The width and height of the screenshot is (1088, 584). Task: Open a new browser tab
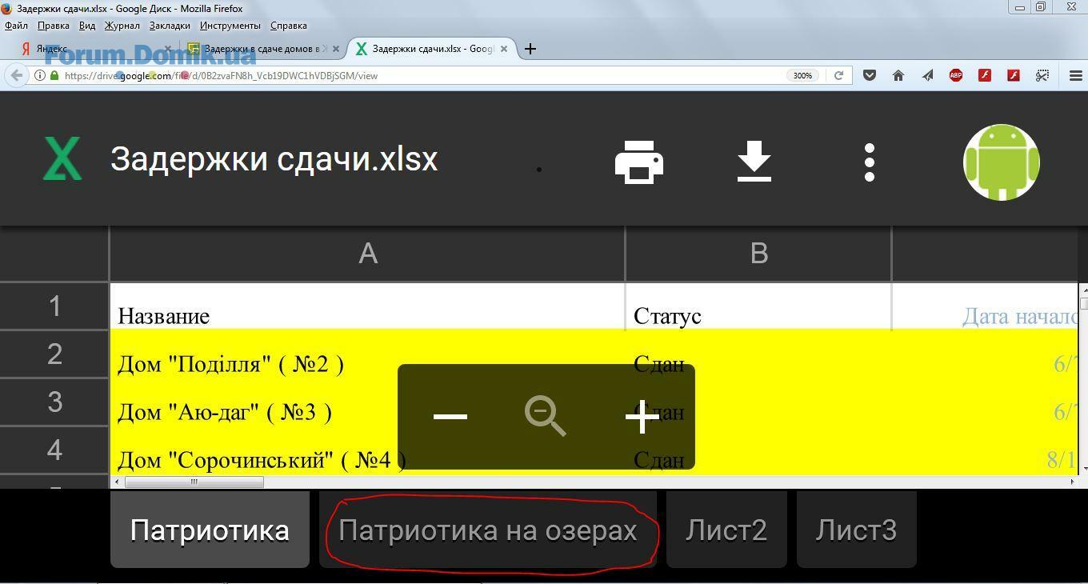pos(530,49)
